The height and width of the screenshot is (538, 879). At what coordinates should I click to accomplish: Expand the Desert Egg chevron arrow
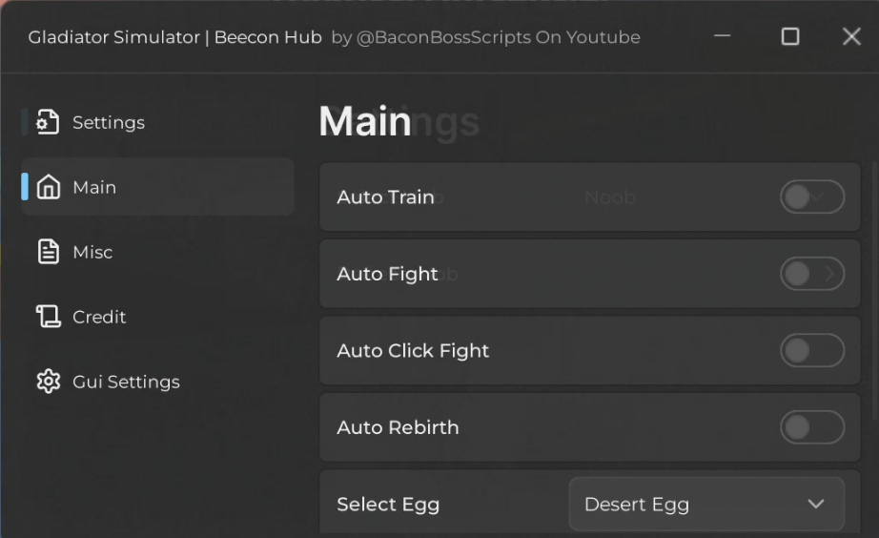(x=815, y=504)
